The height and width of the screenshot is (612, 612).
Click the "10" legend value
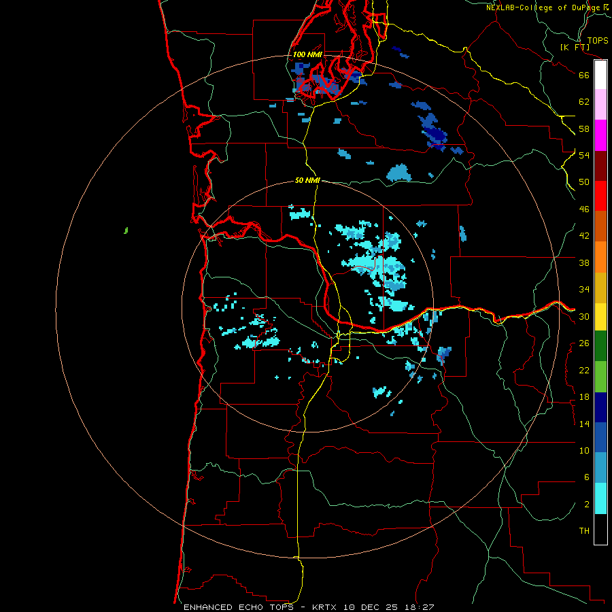click(584, 451)
